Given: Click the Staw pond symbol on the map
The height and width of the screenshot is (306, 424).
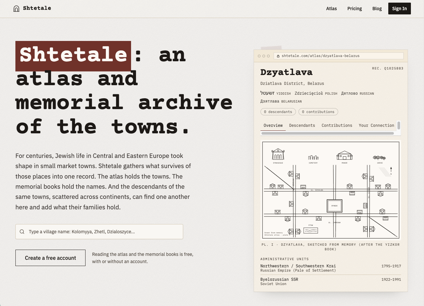Looking at the screenshot, I should [x=311, y=231].
